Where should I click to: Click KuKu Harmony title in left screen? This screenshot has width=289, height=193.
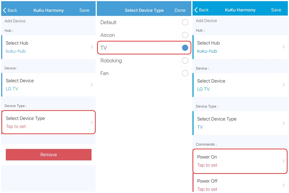(x=49, y=10)
